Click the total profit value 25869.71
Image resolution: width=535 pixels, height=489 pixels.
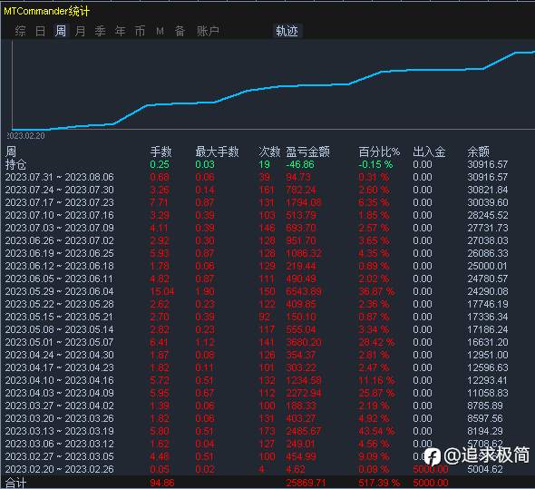pyautogui.click(x=306, y=484)
